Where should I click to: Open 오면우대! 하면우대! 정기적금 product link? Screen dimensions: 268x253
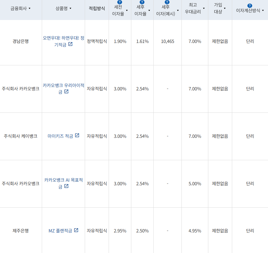coord(63,41)
